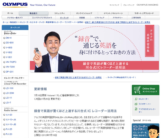
Task: Go to 製品紹介 in breadcrumb
Action: point(14,22)
